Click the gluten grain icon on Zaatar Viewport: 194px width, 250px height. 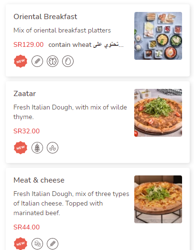(x=37, y=148)
